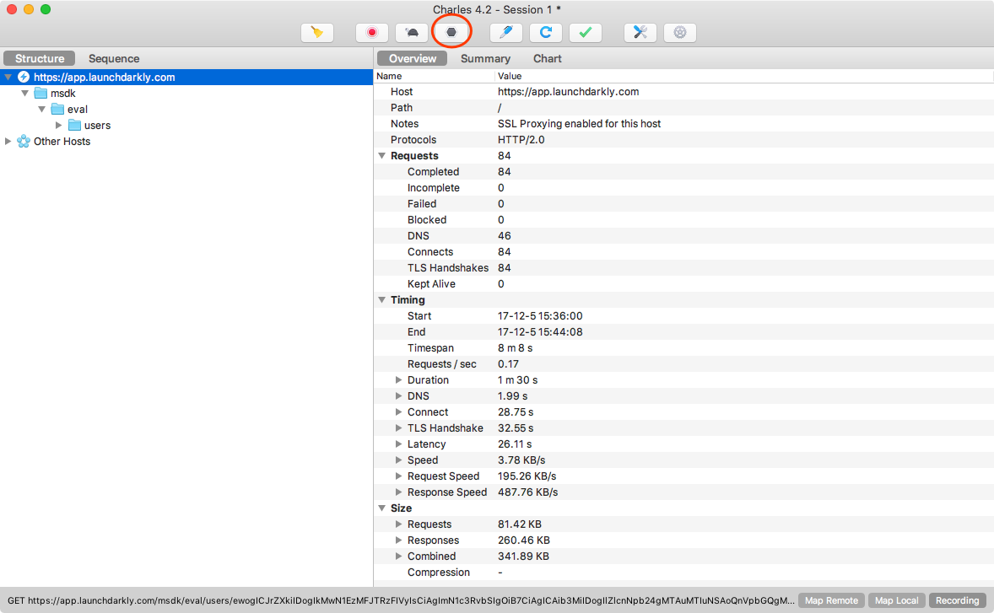Expand the TLS Handshake timing row
994x613 pixels.
(x=399, y=428)
